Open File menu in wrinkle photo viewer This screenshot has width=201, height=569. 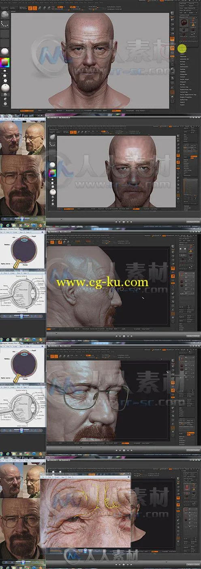pyautogui.click(x=43, y=477)
